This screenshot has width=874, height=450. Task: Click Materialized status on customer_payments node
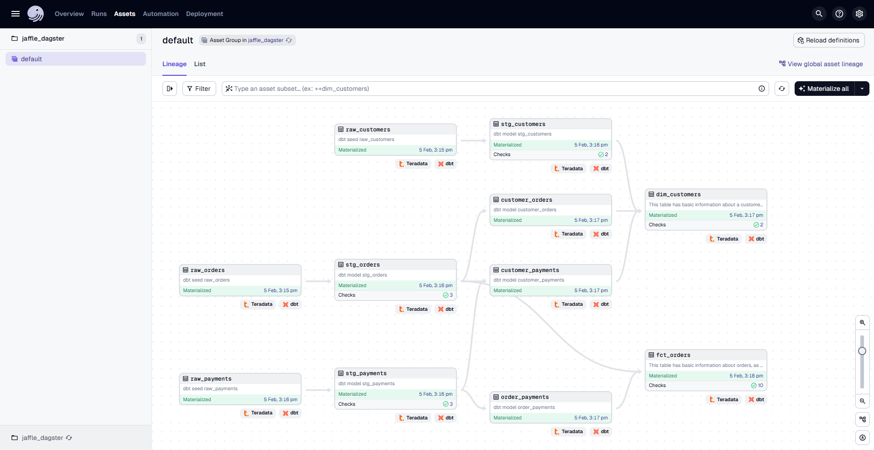507,291
